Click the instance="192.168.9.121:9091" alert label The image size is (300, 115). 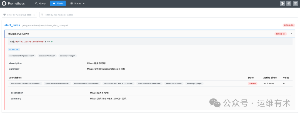click(x=118, y=83)
